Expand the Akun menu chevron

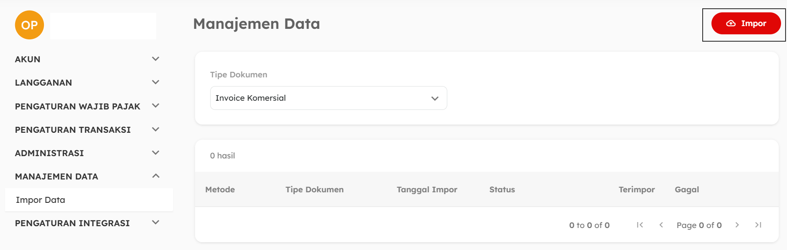coord(156,59)
